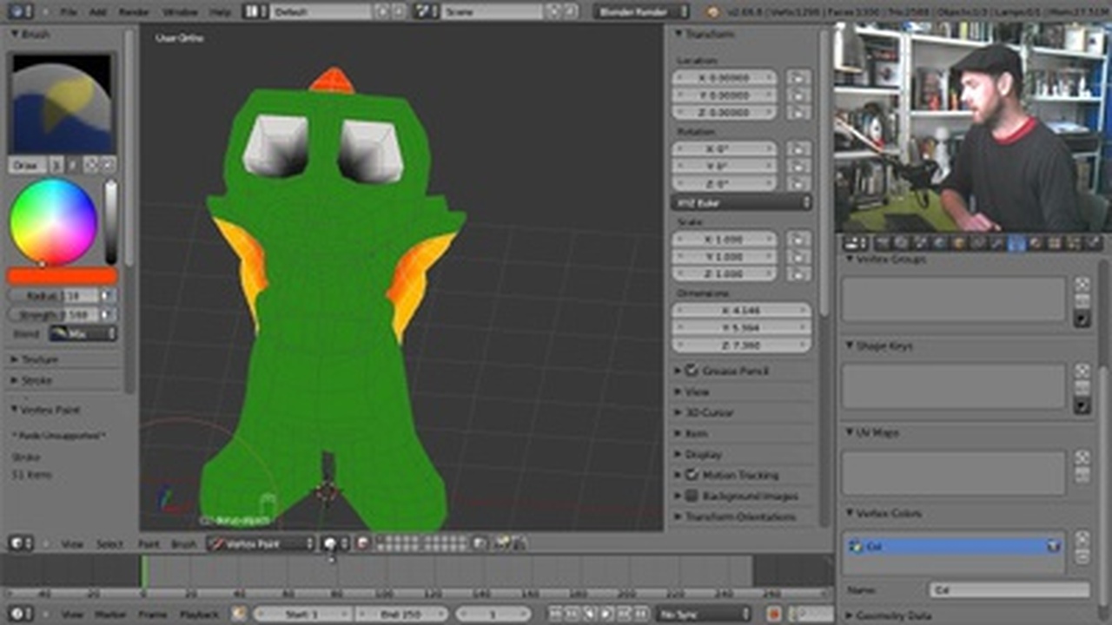1112x625 pixels.
Task: Open the Blender Render engine dropdown
Action: (x=641, y=12)
